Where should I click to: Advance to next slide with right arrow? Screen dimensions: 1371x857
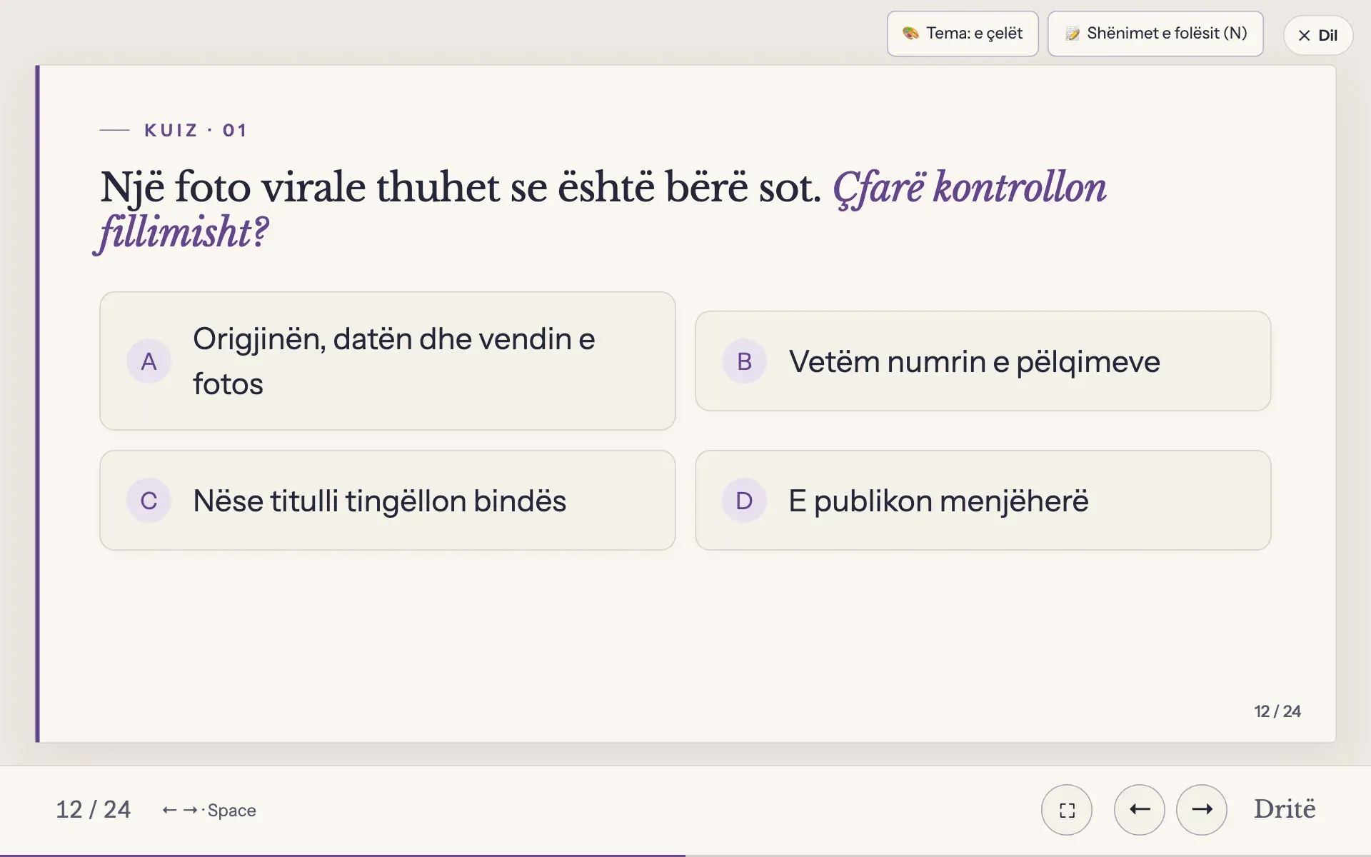pyautogui.click(x=1202, y=810)
